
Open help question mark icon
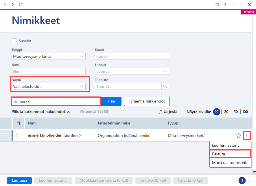pos(225,5)
